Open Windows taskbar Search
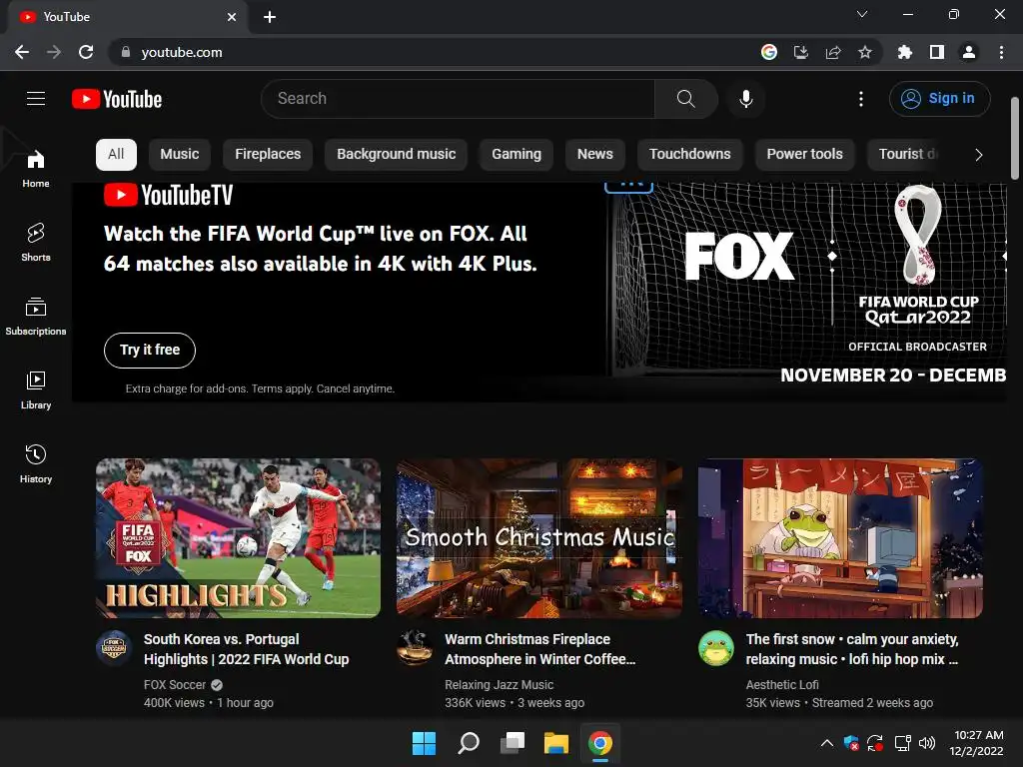 click(468, 743)
